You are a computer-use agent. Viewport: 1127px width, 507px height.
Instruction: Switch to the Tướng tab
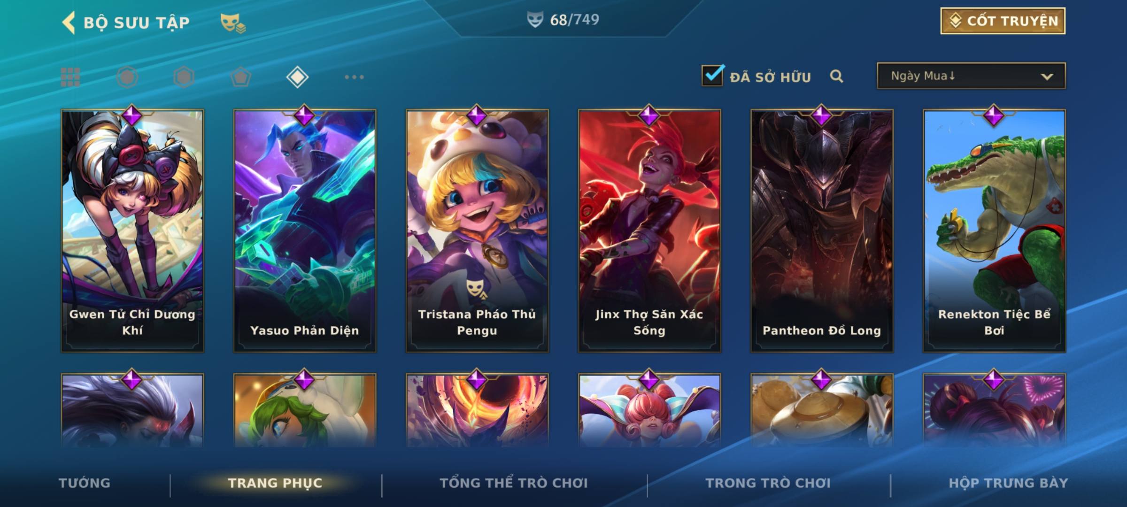(85, 483)
